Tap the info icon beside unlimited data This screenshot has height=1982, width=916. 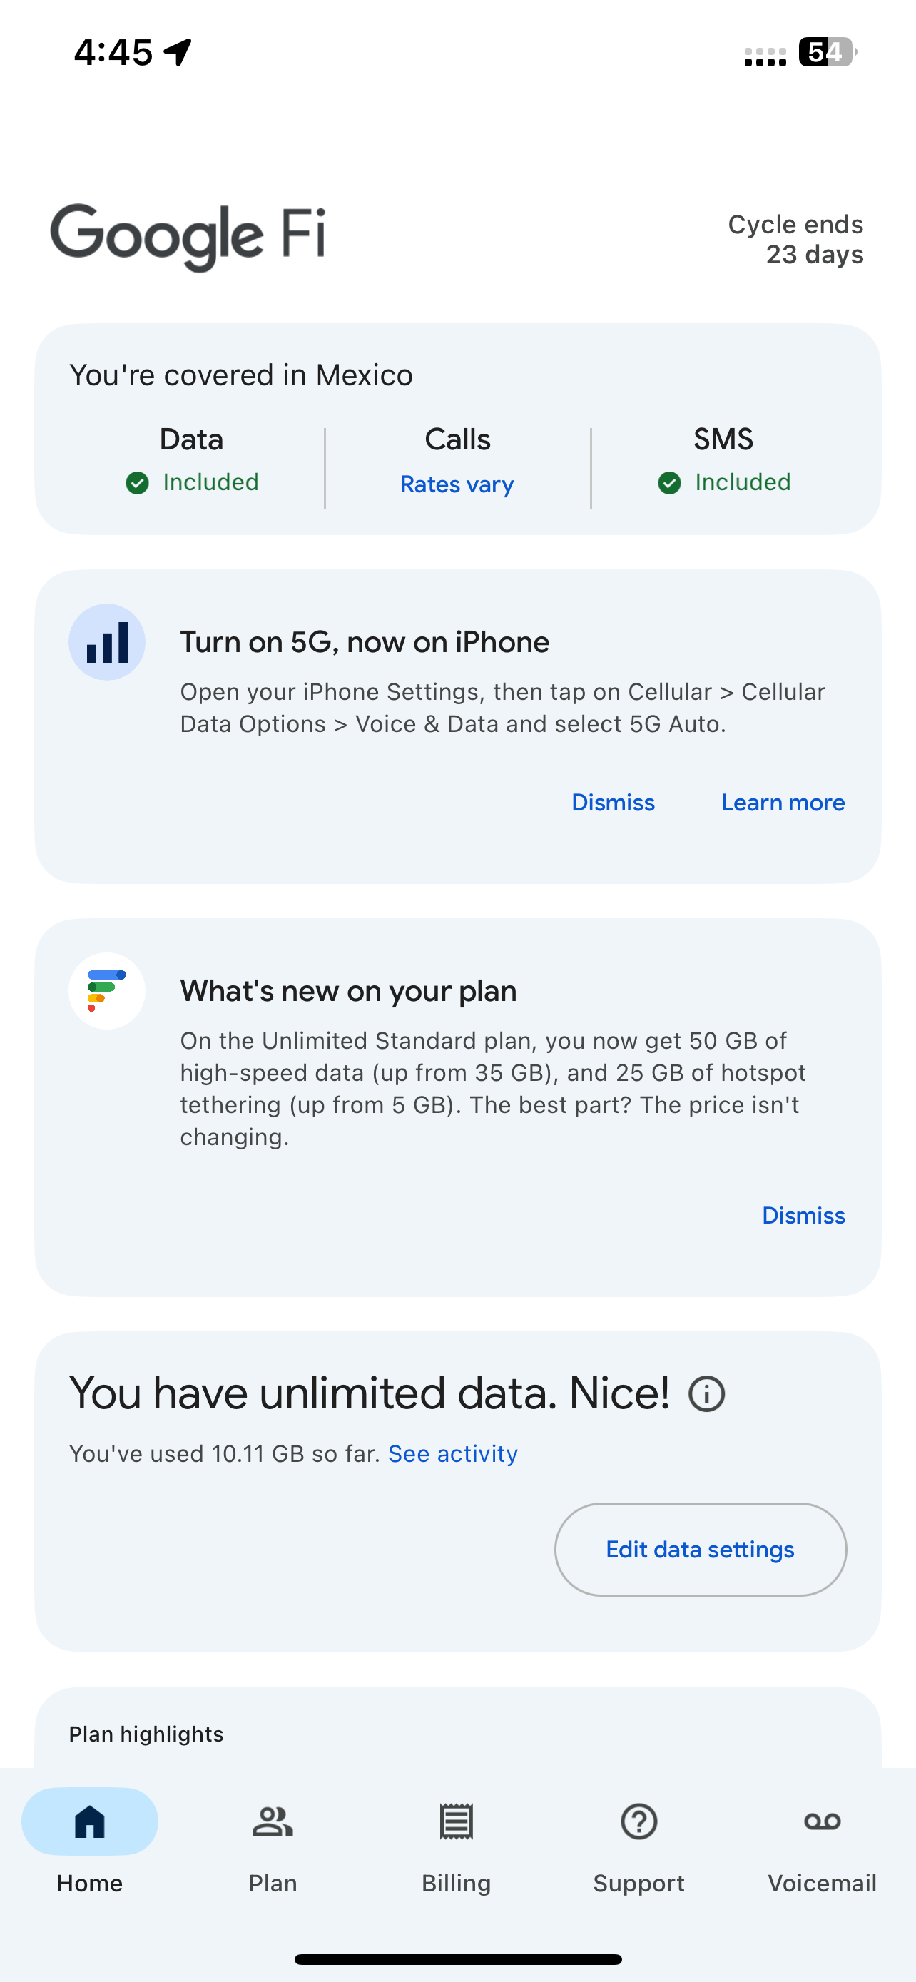coord(706,1393)
